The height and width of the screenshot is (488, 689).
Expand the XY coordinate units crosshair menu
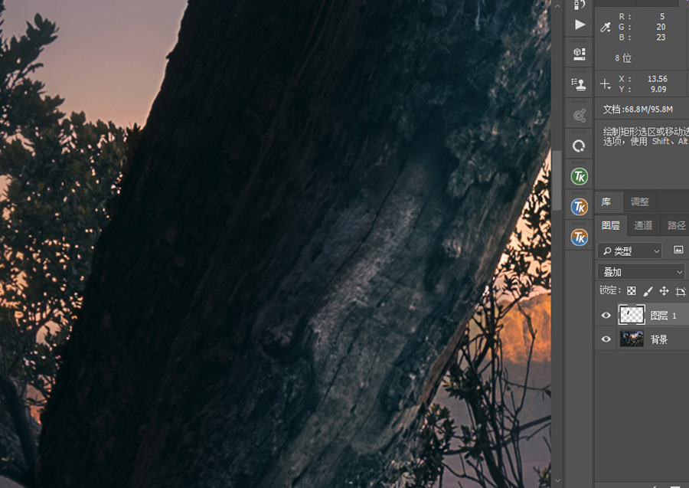(x=606, y=84)
